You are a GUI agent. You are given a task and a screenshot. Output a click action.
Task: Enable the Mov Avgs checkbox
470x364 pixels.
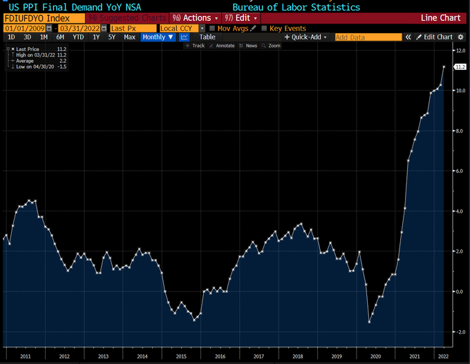(x=212, y=28)
